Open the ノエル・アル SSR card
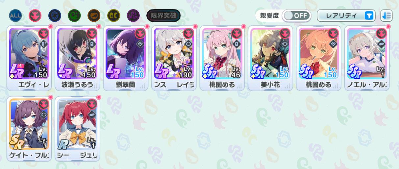Viewport: 399px width, 169px height. click(x=367, y=58)
